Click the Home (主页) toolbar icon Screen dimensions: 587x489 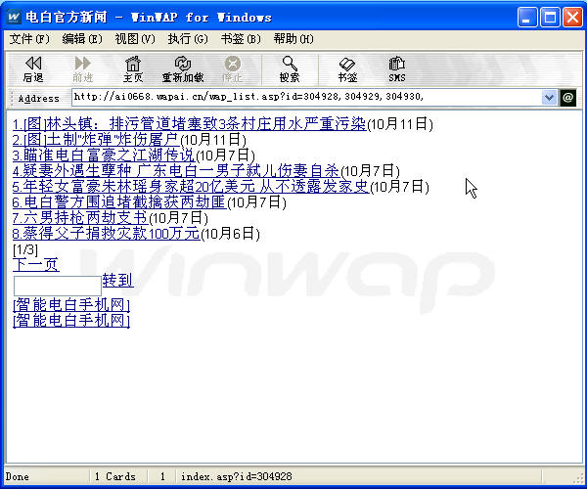click(132, 67)
